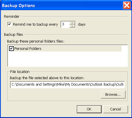Viewport: 132px width, 118px height.
Task: Click the 'Backup files' section heading
Action: coord(14,35)
